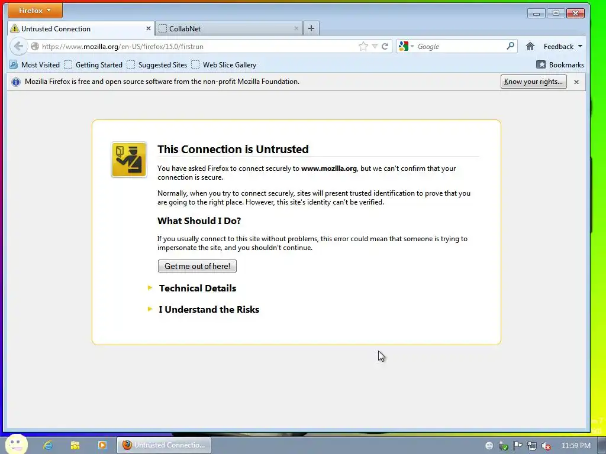
Task: Open the Web Slice Gallery bookmark
Action: point(224,65)
